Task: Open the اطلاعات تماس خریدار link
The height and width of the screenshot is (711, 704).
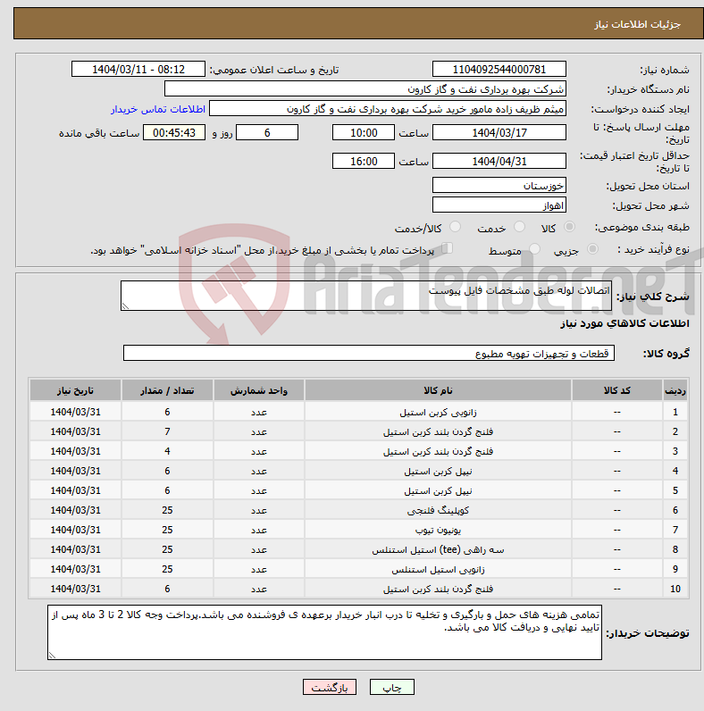Action: click(158, 109)
